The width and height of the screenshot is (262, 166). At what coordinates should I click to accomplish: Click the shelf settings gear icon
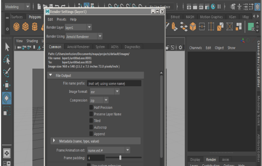coord(7,29)
